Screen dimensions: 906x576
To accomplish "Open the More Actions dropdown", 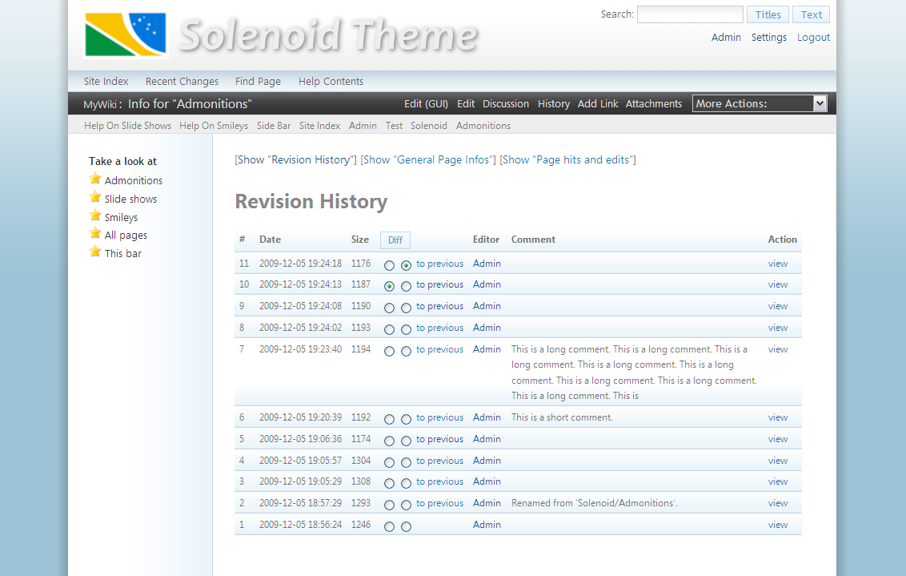I will coord(759,103).
